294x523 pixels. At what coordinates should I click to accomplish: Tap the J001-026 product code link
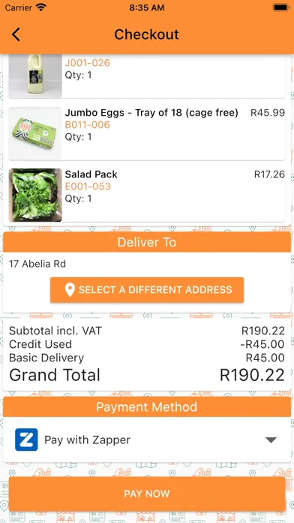[87, 62]
